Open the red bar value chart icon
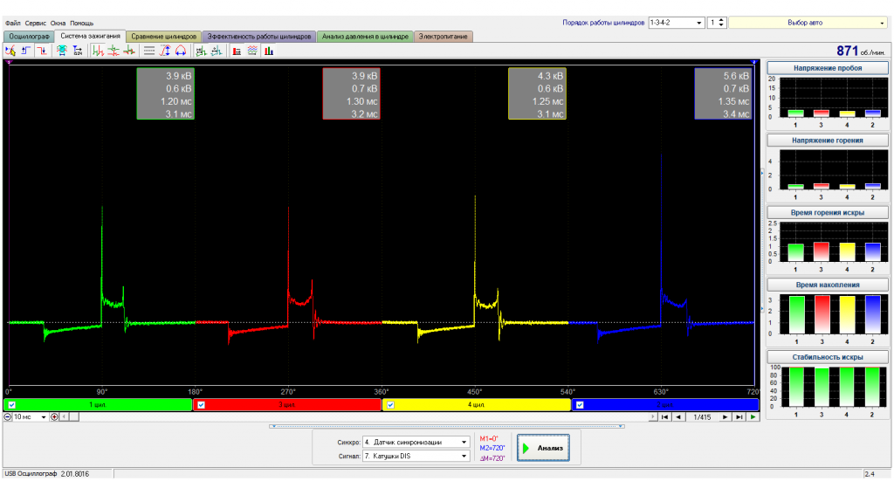The width and height of the screenshot is (894, 481). point(237,51)
